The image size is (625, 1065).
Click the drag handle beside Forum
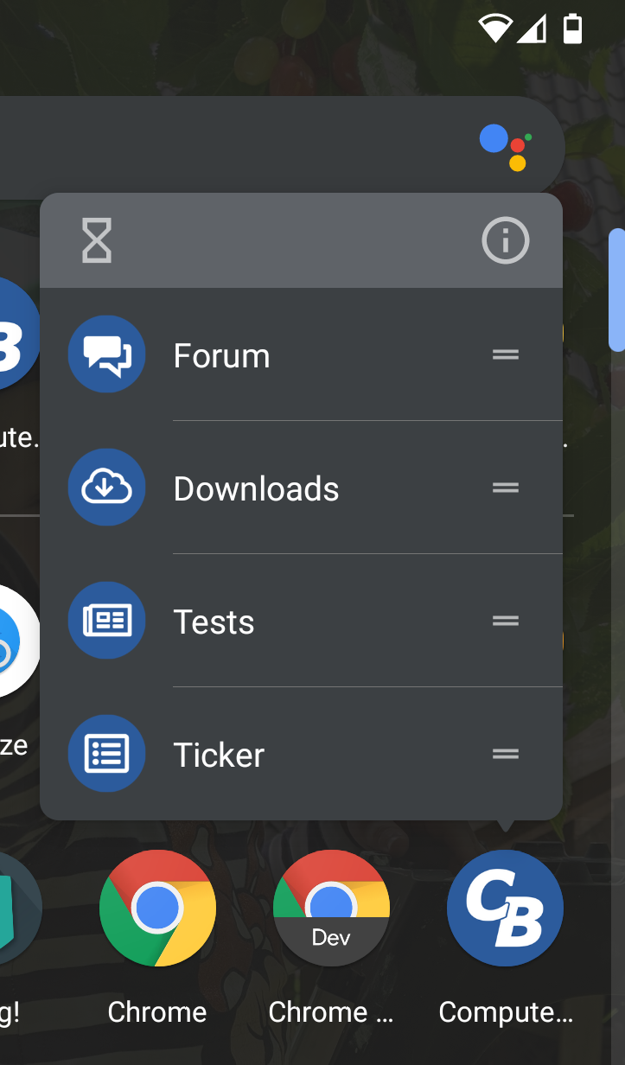pos(506,354)
